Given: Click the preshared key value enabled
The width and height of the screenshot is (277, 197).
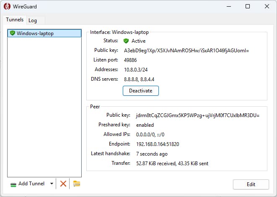Looking at the screenshot, I should click(145, 125).
